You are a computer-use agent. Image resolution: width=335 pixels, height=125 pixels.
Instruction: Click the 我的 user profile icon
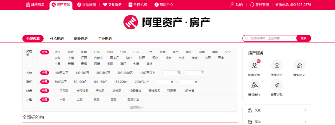click(x=232, y=5)
